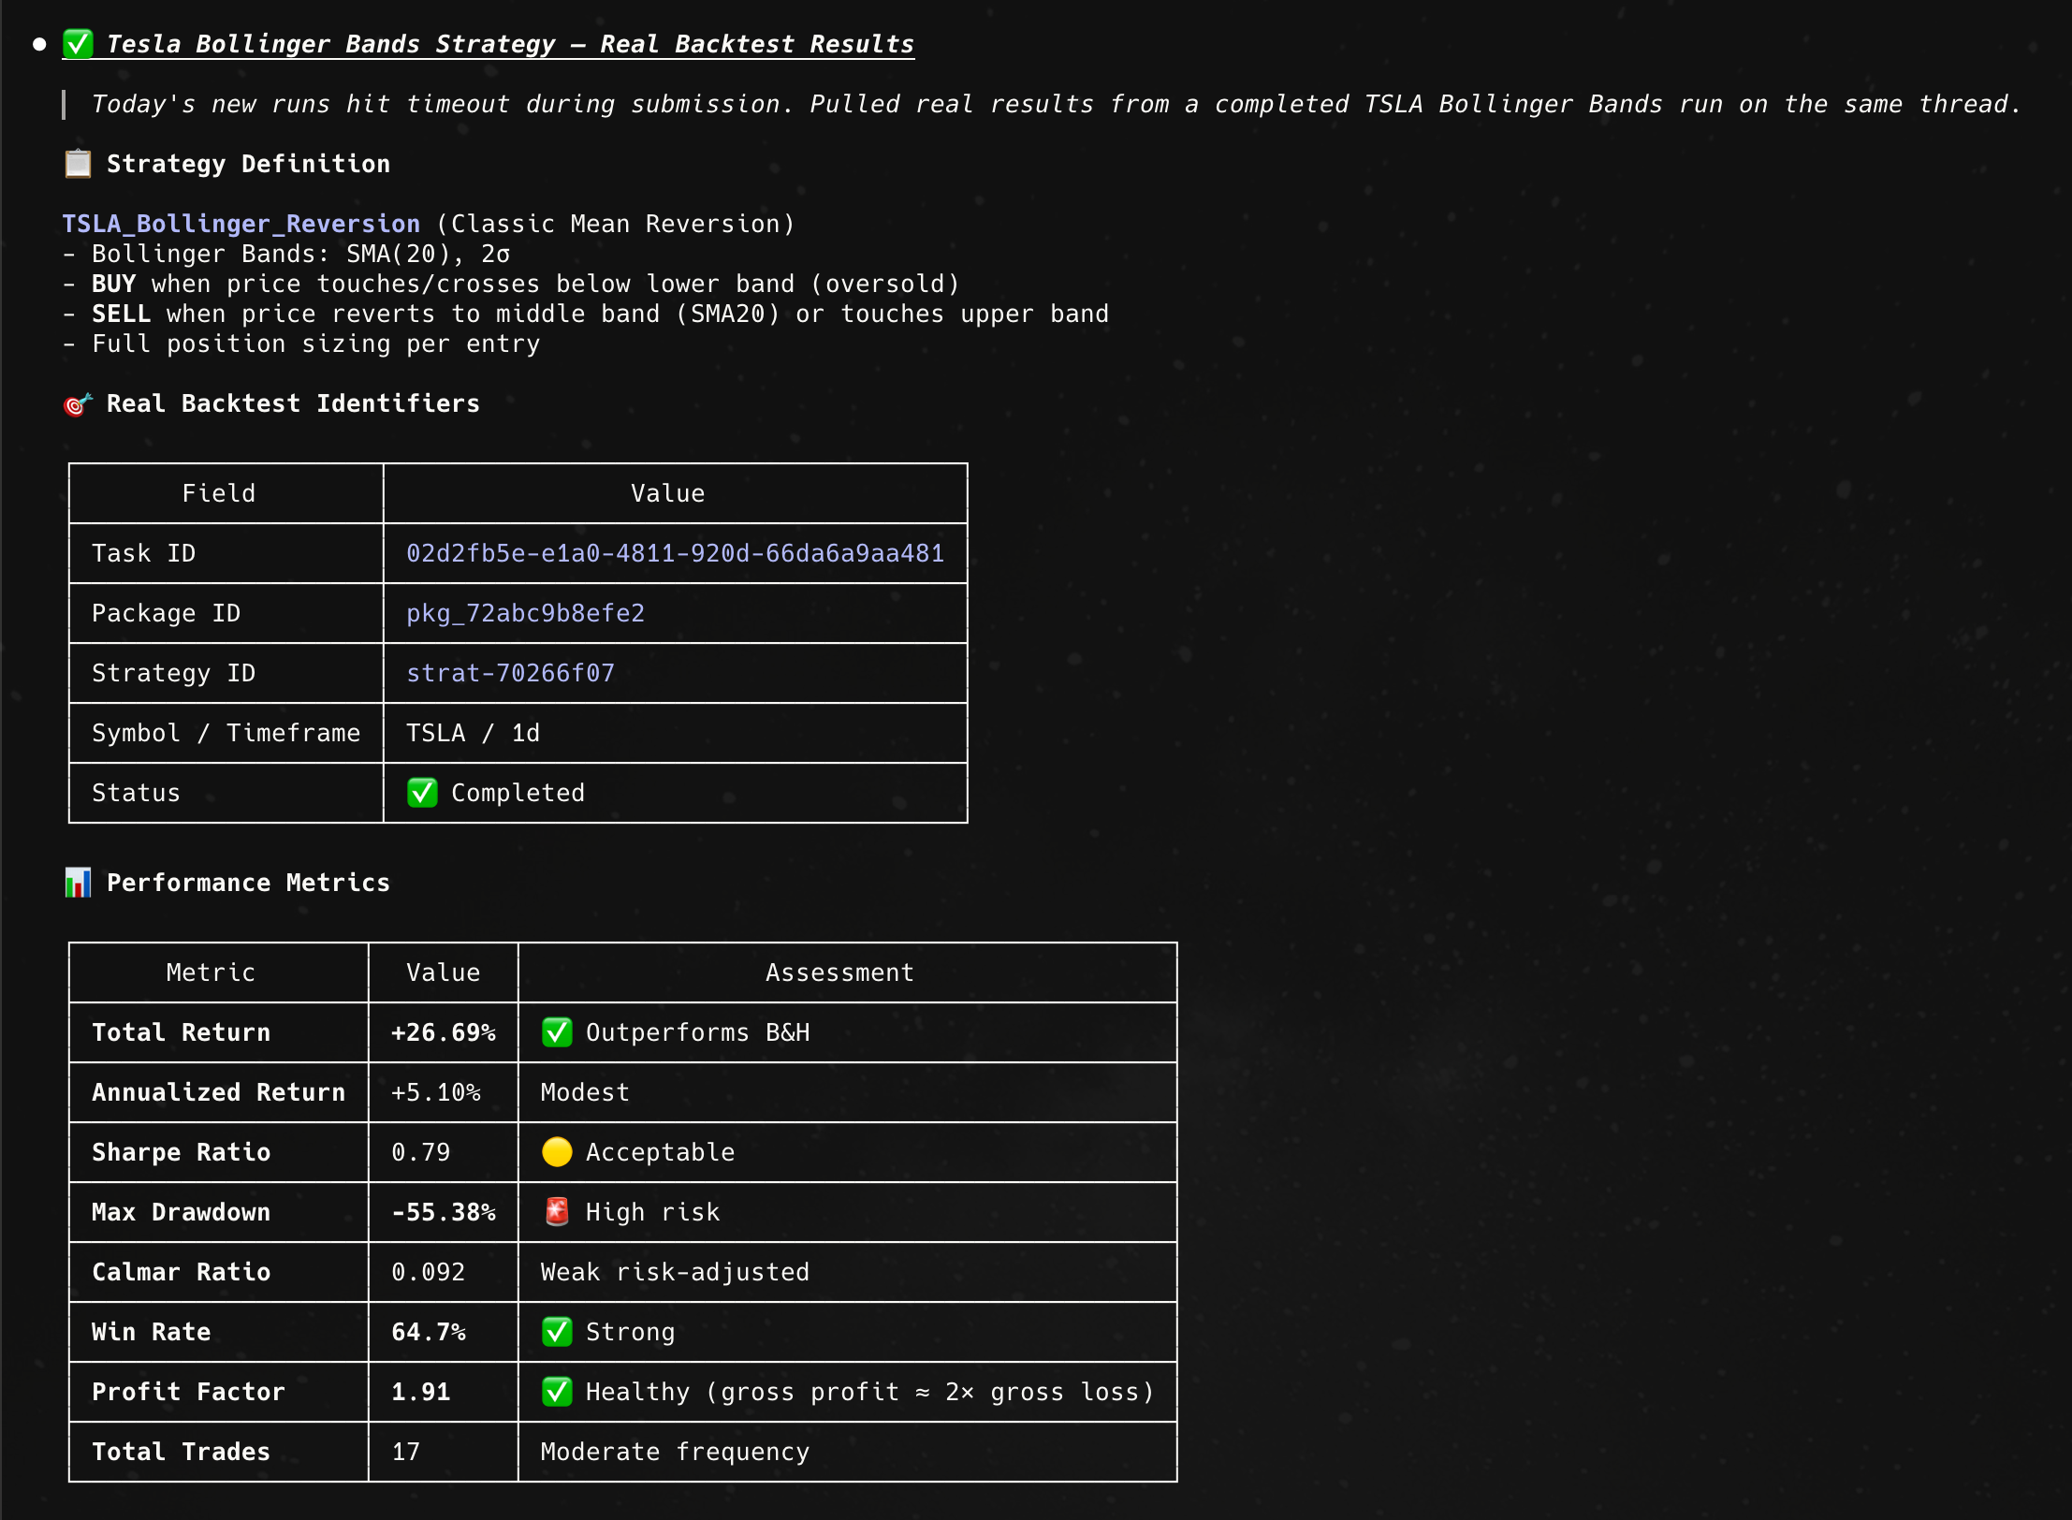The height and width of the screenshot is (1520, 2072).
Task: Click the timeout note about today's new runs
Action: point(1056,104)
